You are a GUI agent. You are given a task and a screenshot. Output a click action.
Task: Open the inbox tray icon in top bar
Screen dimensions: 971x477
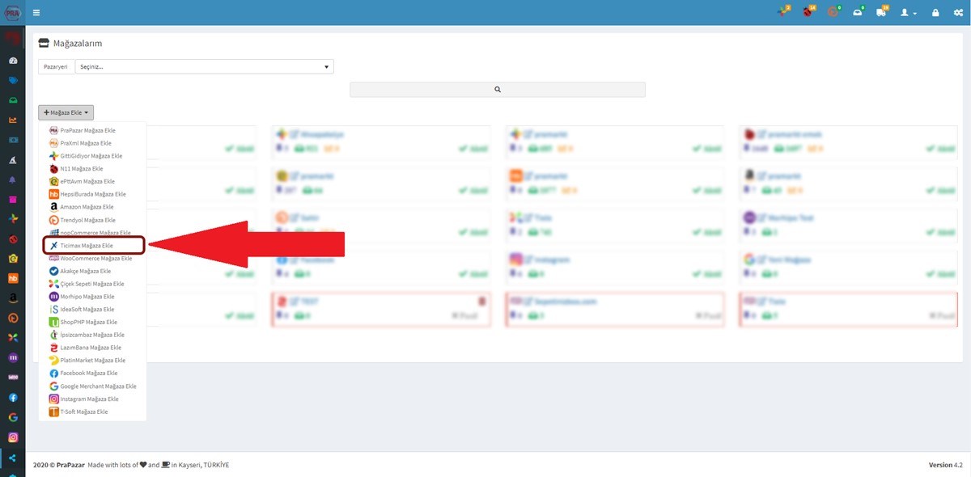click(858, 12)
